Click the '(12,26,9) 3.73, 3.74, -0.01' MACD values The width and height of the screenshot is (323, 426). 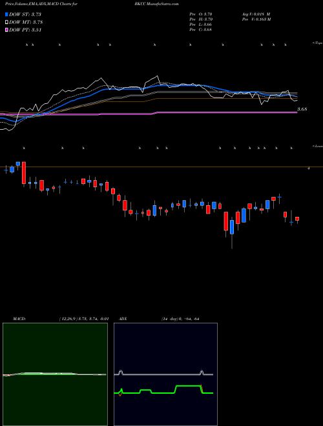click(x=84, y=319)
